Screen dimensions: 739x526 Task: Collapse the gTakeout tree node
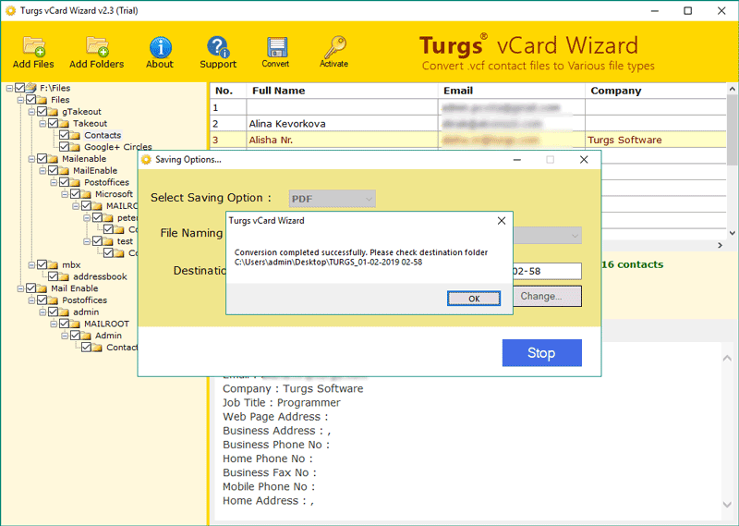tap(31, 112)
